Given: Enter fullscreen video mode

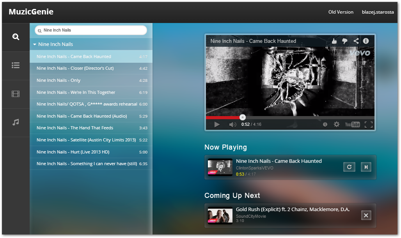Looking at the screenshot, I should point(369,125).
